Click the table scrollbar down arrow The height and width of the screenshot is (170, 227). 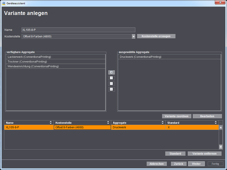pyautogui.click(x=221, y=147)
